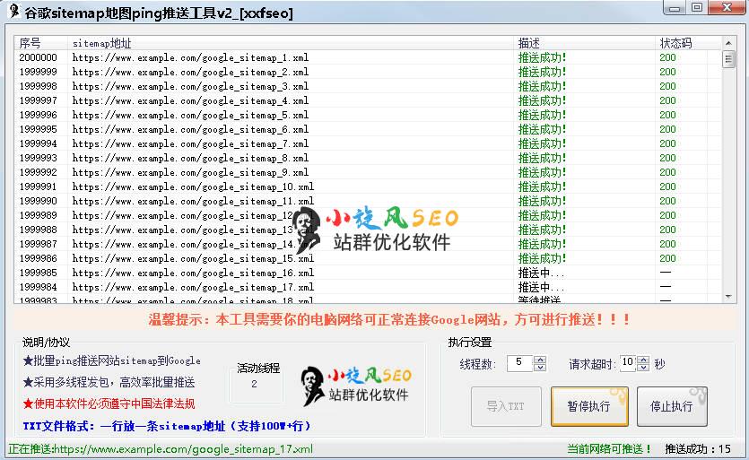Click the thread count field showing 5
The image size is (749, 460).
click(519, 363)
